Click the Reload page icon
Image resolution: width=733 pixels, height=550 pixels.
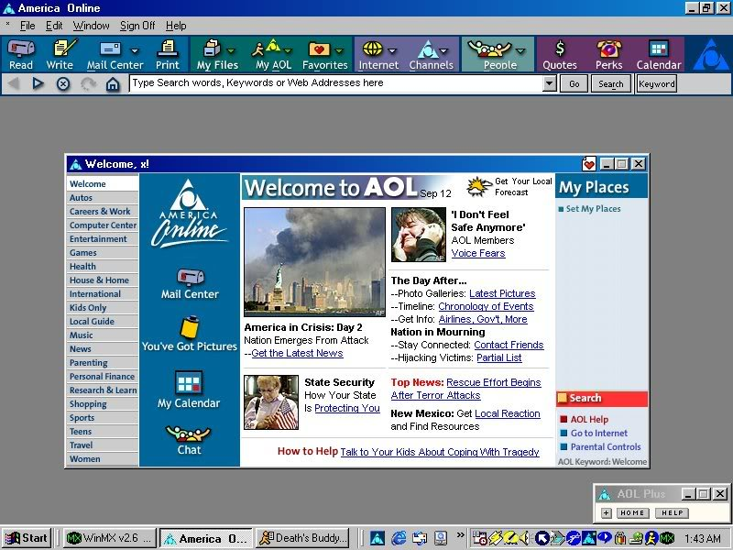(x=88, y=83)
